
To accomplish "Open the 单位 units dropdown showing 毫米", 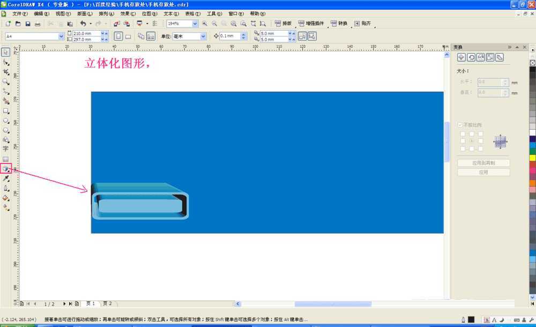I will click(202, 36).
